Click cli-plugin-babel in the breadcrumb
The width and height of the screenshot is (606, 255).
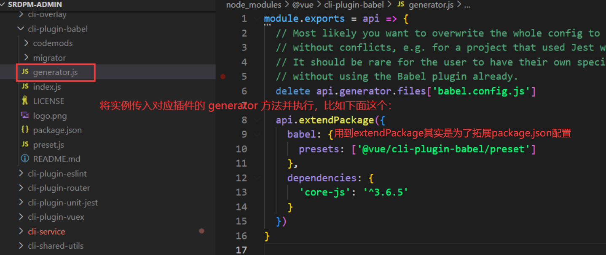354,5
